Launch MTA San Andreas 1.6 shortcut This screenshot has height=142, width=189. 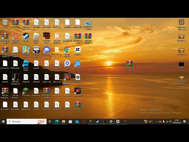tap(15, 79)
